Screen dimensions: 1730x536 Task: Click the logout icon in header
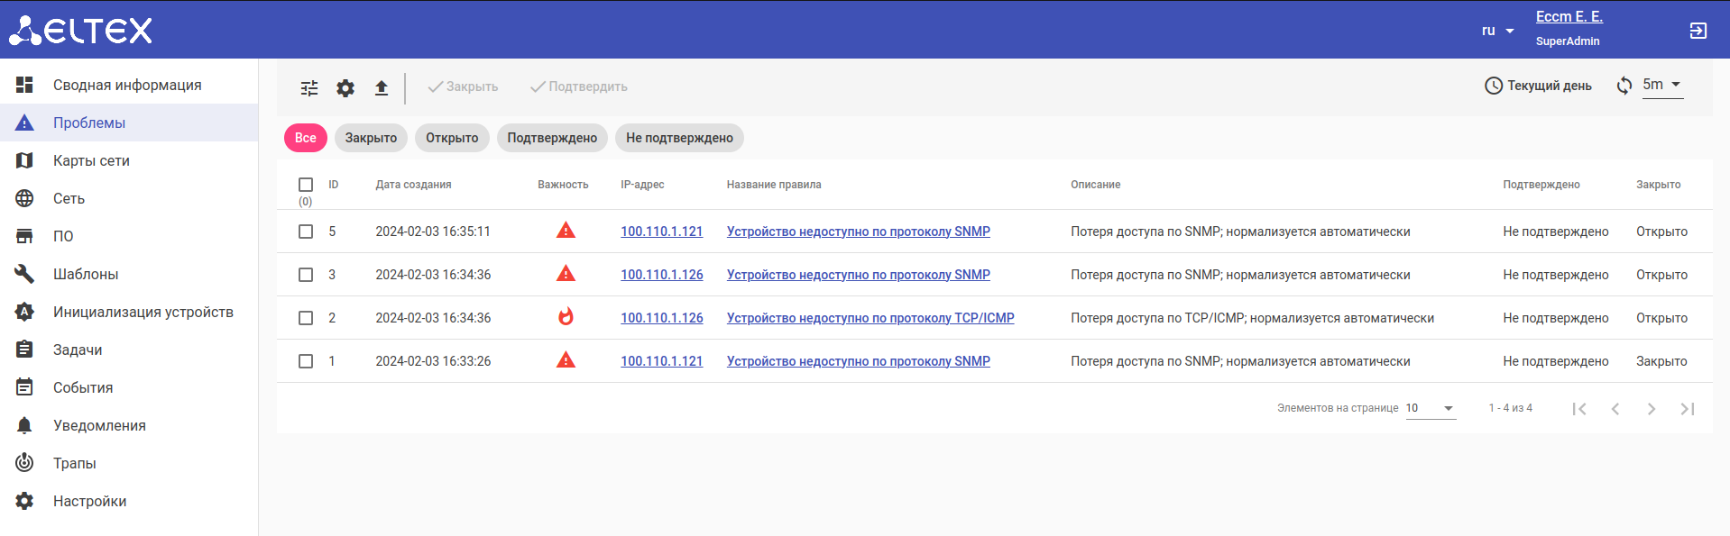(x=1698, y=31)
